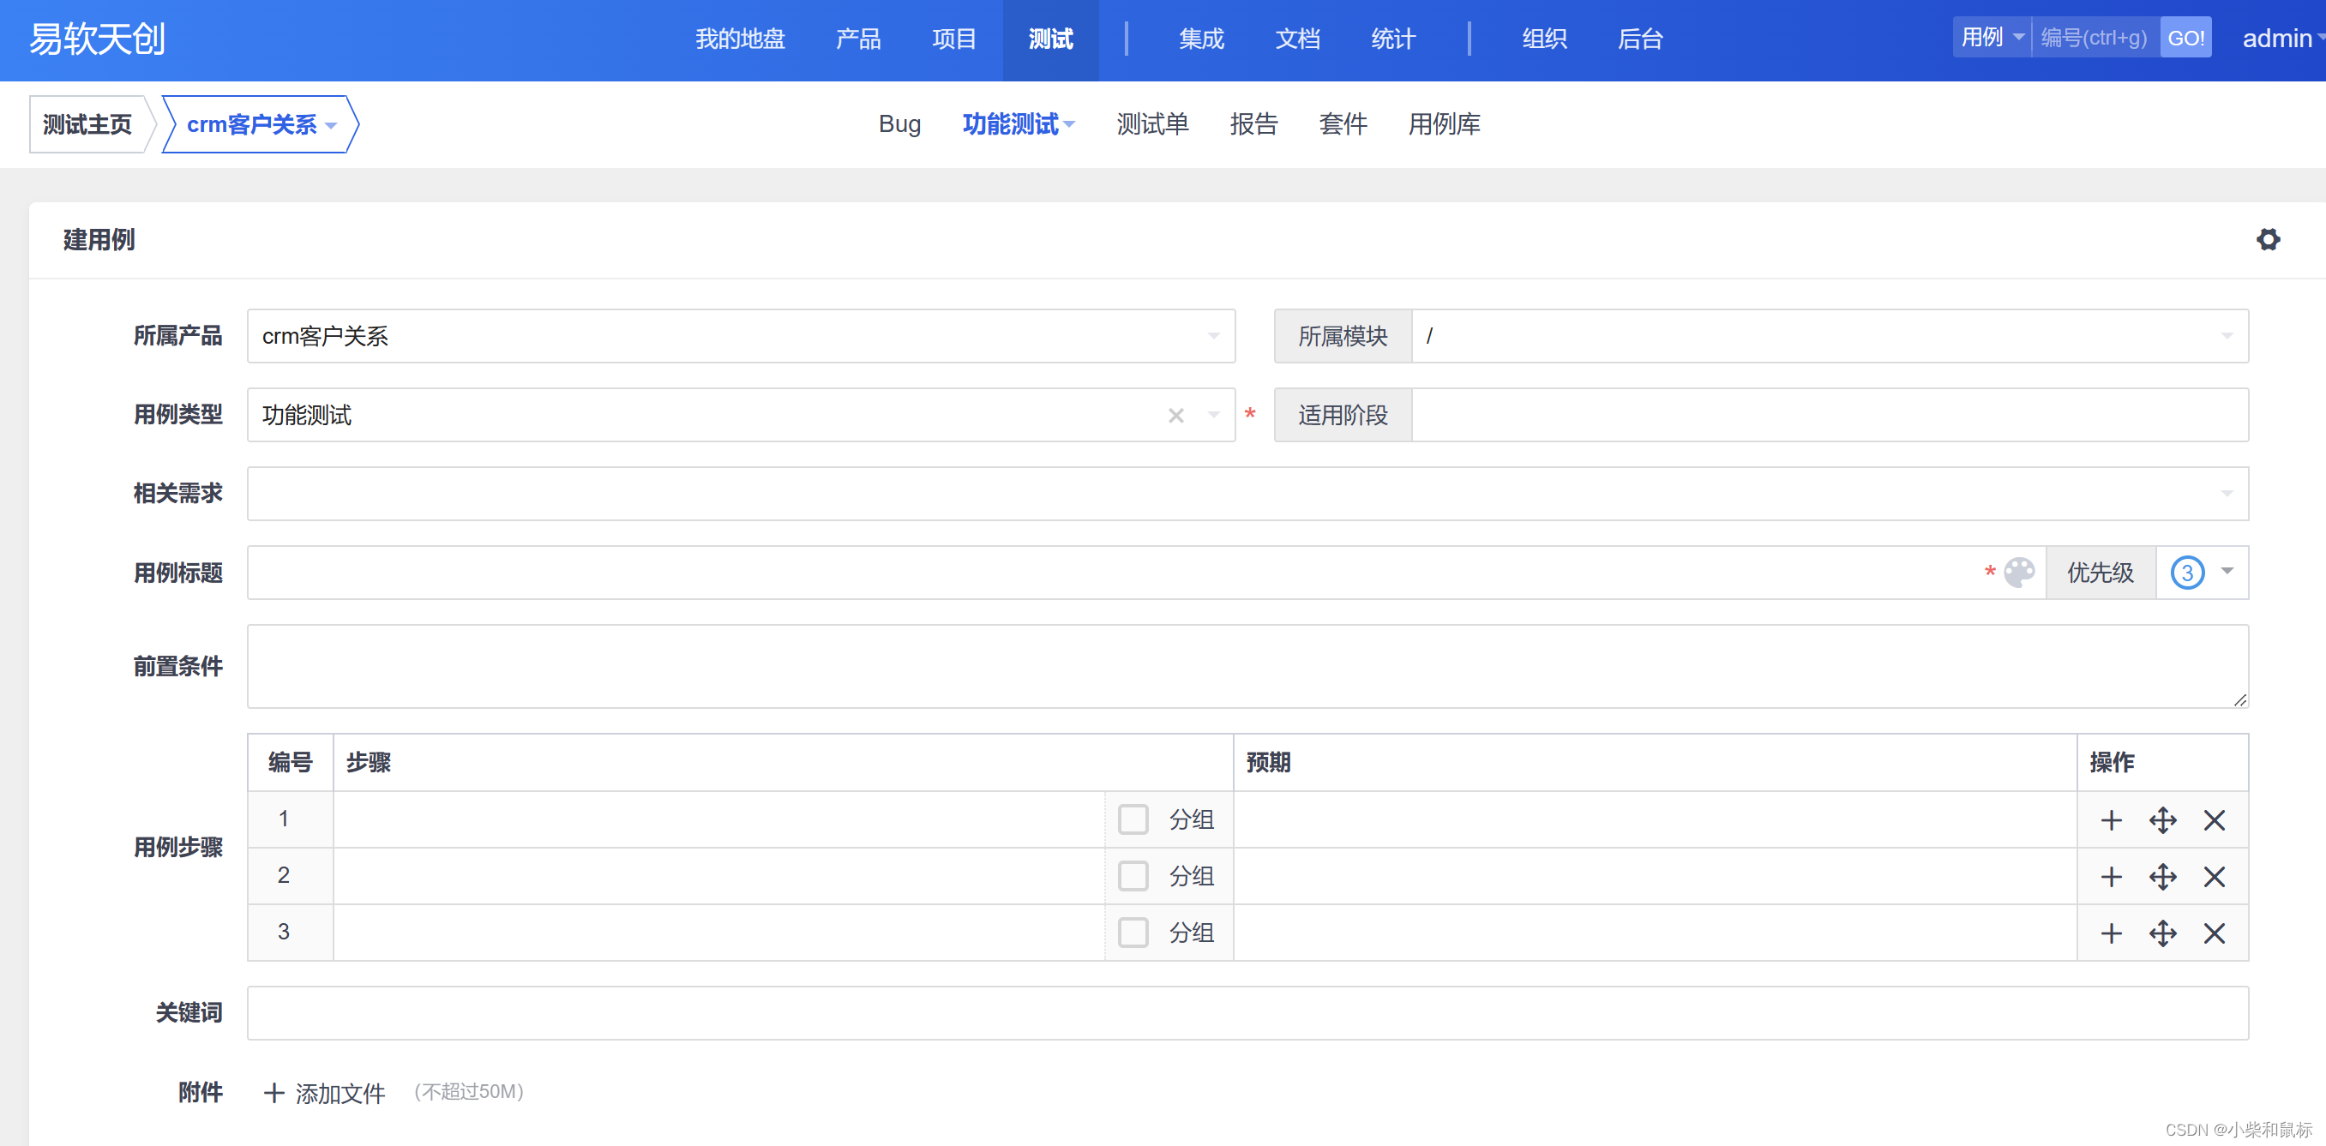Viewport: 2326px width, 1146px height.
Task: Go to the 项目 top menu
Action: click(x=953, y=39)
